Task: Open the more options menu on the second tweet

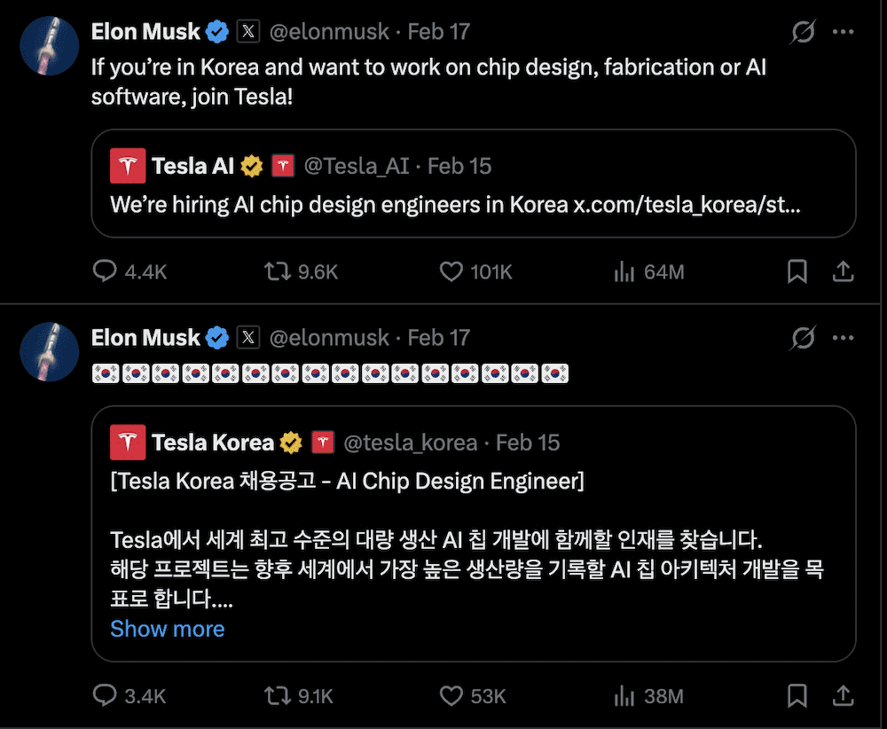Action: click(845, 338)
